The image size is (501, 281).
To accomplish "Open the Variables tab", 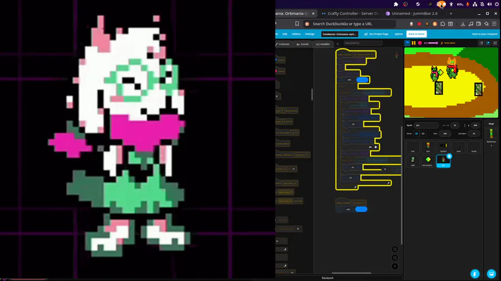I will point(323,44).
